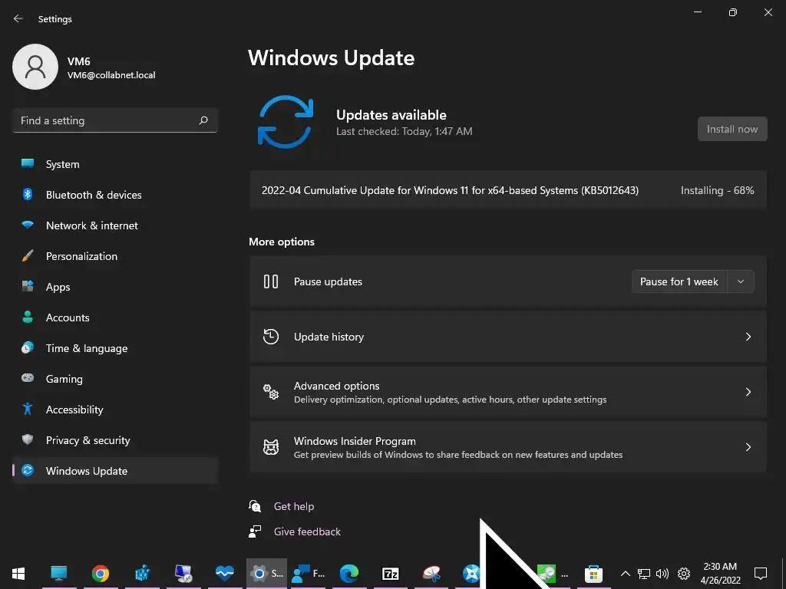786x589 pixels.
Task: Open Advanced options
Action: click(x=508, y=392)
